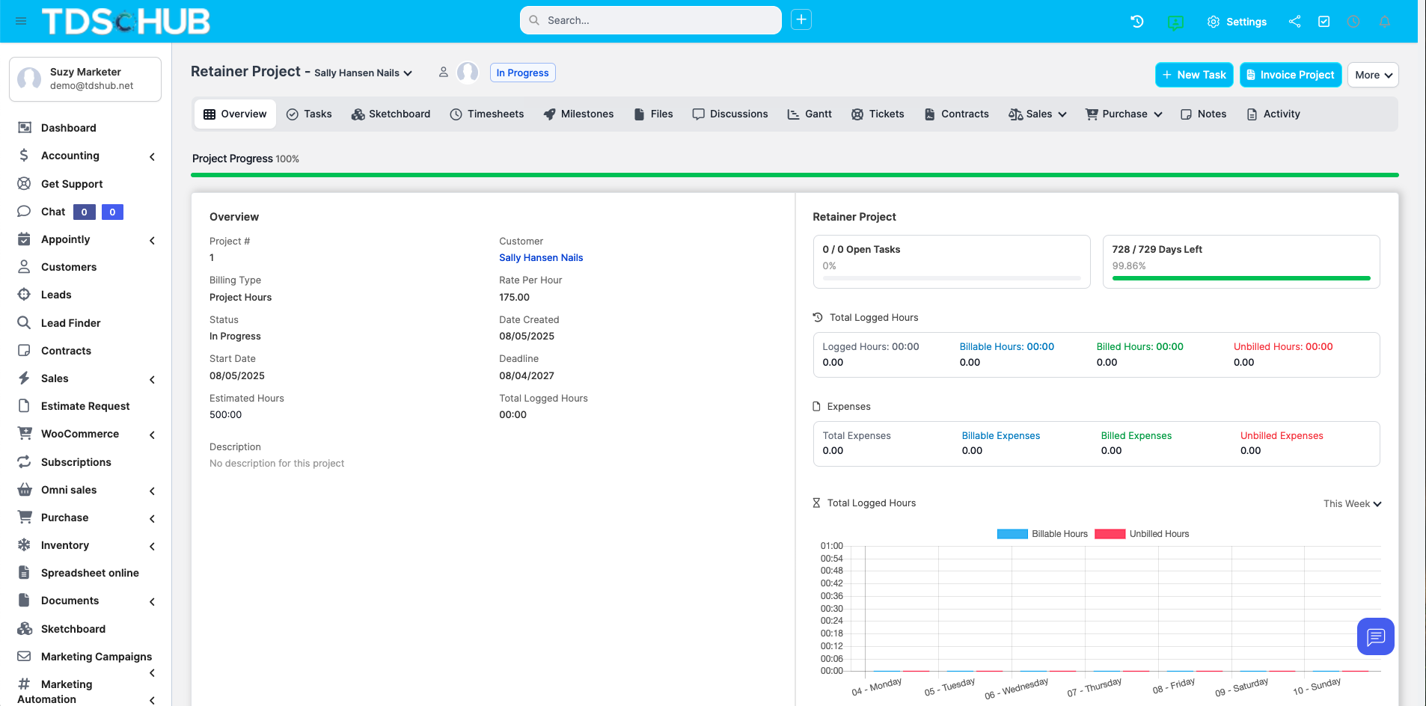This screenshot has width=1426, height=706.
Task: Open the history clock icon in top bar
Action: coord(1136,22)
